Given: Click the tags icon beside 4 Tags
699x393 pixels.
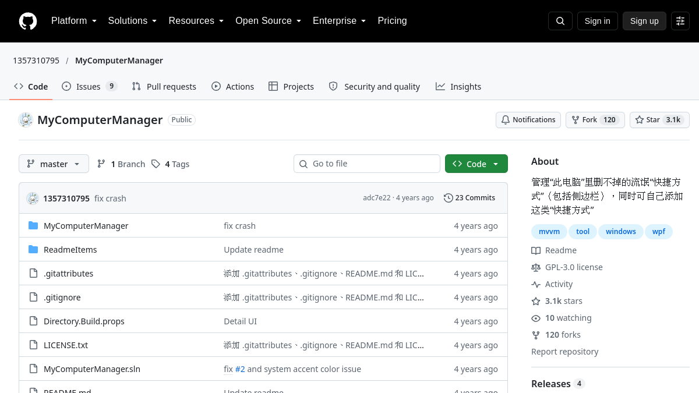Looking at the screenshot, I should pos(156,164).
